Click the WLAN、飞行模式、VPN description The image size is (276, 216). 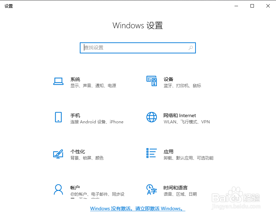tap(187, 122)
